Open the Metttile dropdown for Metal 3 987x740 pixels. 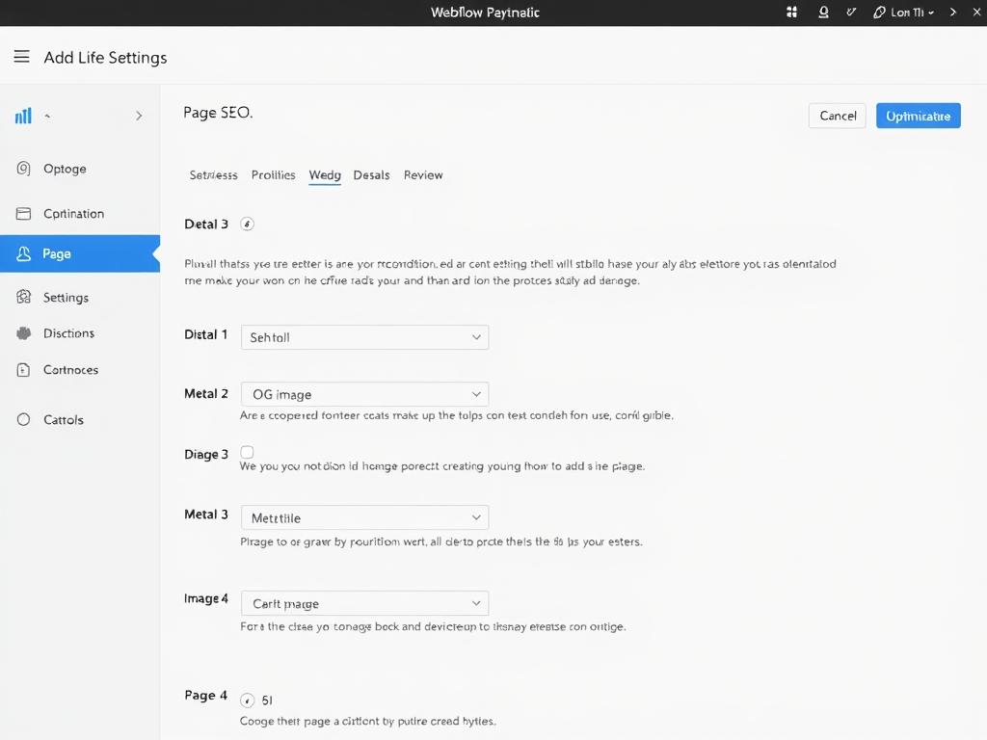tap(364, 517)
